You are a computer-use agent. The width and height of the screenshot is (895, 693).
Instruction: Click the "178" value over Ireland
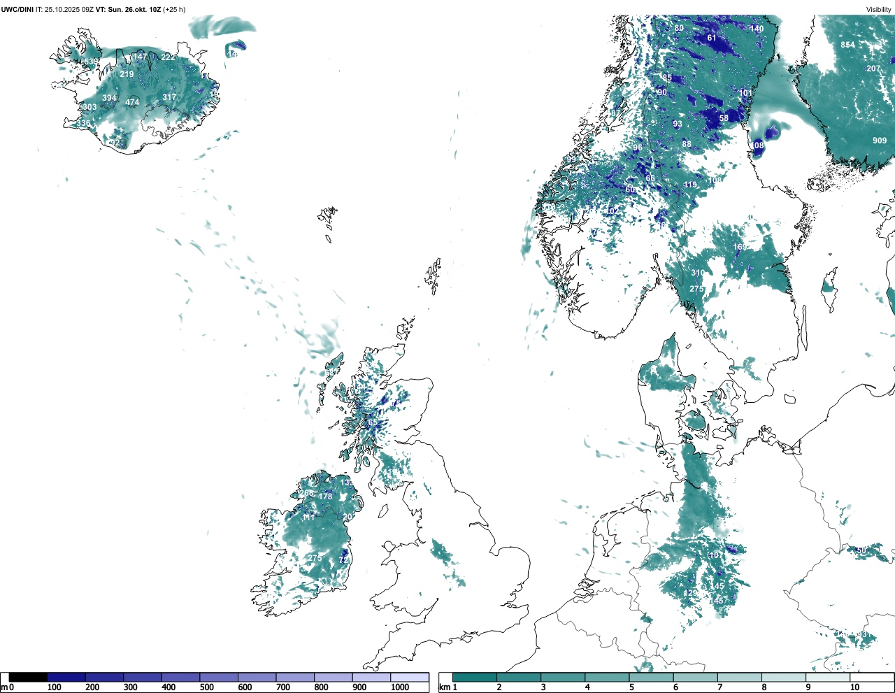coord(325,496)
